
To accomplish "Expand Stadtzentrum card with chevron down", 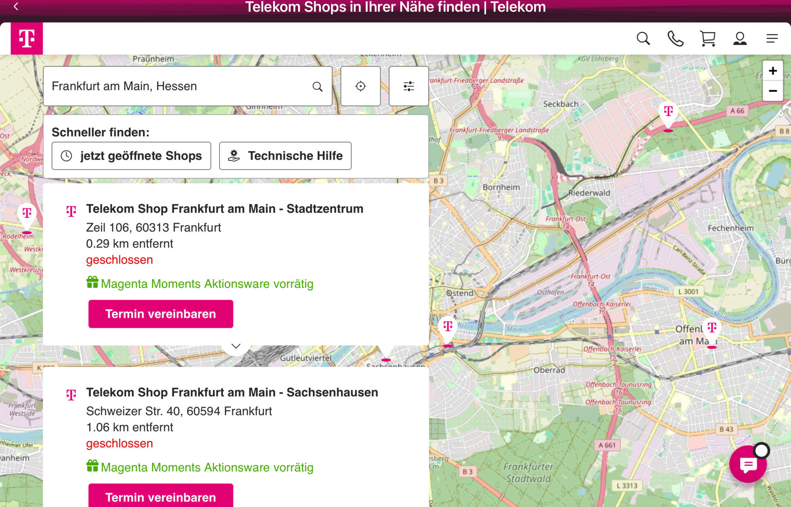I will (236, 346).
